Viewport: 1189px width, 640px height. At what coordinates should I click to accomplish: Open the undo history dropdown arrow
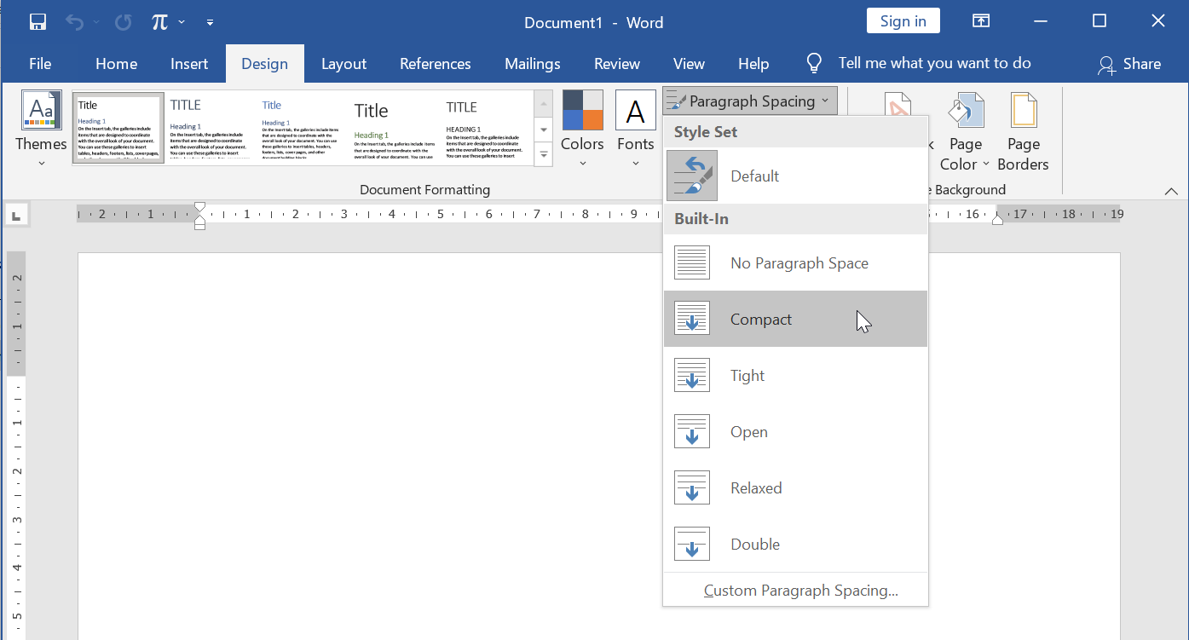[95, 22]
